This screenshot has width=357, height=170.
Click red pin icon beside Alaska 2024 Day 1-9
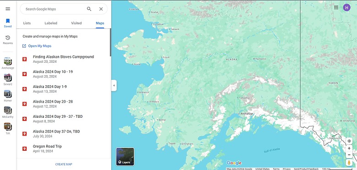tap(24, 89)
